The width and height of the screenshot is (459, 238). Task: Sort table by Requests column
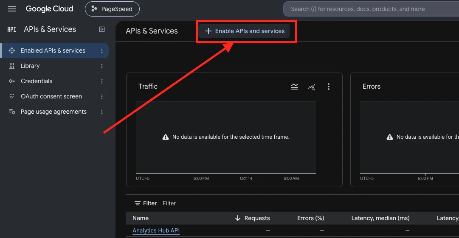(257, 218)
